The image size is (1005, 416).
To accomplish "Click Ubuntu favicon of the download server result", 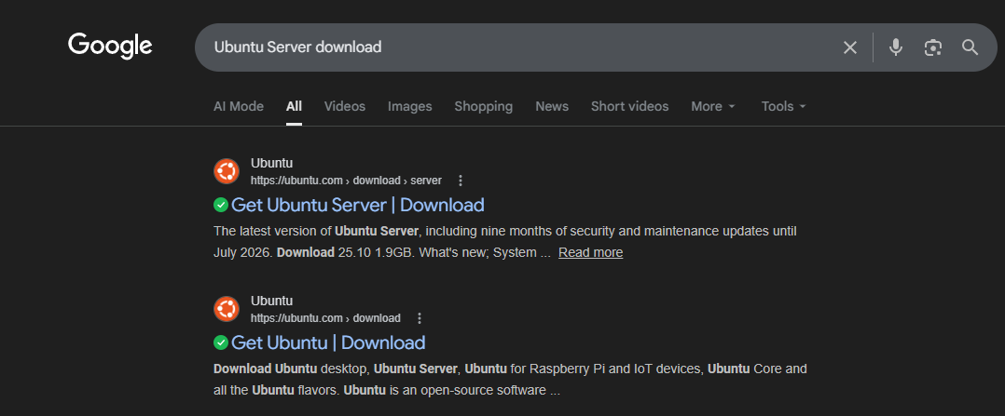I will tap(227, 171).
